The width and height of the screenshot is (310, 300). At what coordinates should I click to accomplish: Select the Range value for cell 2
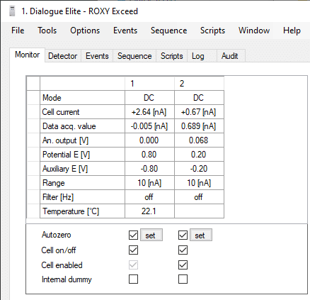199,183
